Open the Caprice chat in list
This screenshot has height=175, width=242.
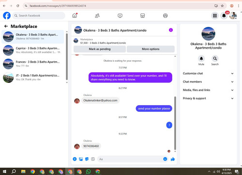[x=33, y=50]
